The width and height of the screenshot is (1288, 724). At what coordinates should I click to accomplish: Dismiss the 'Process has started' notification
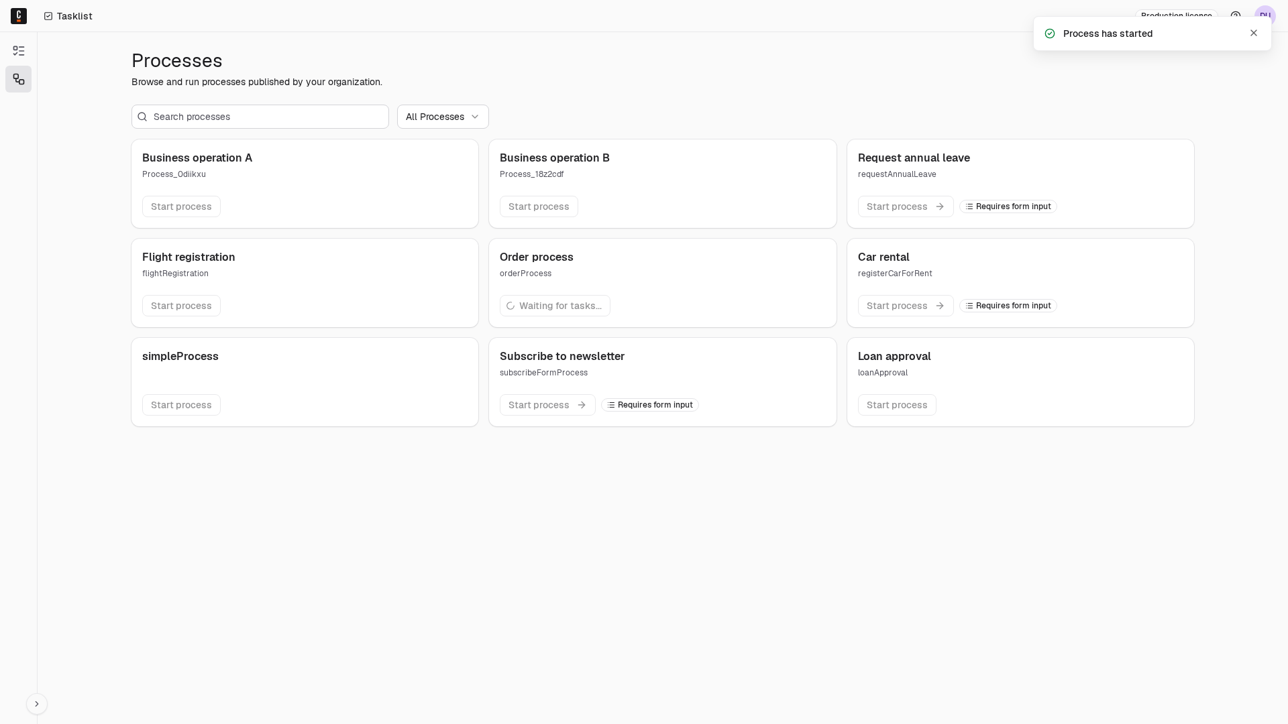1254,33
